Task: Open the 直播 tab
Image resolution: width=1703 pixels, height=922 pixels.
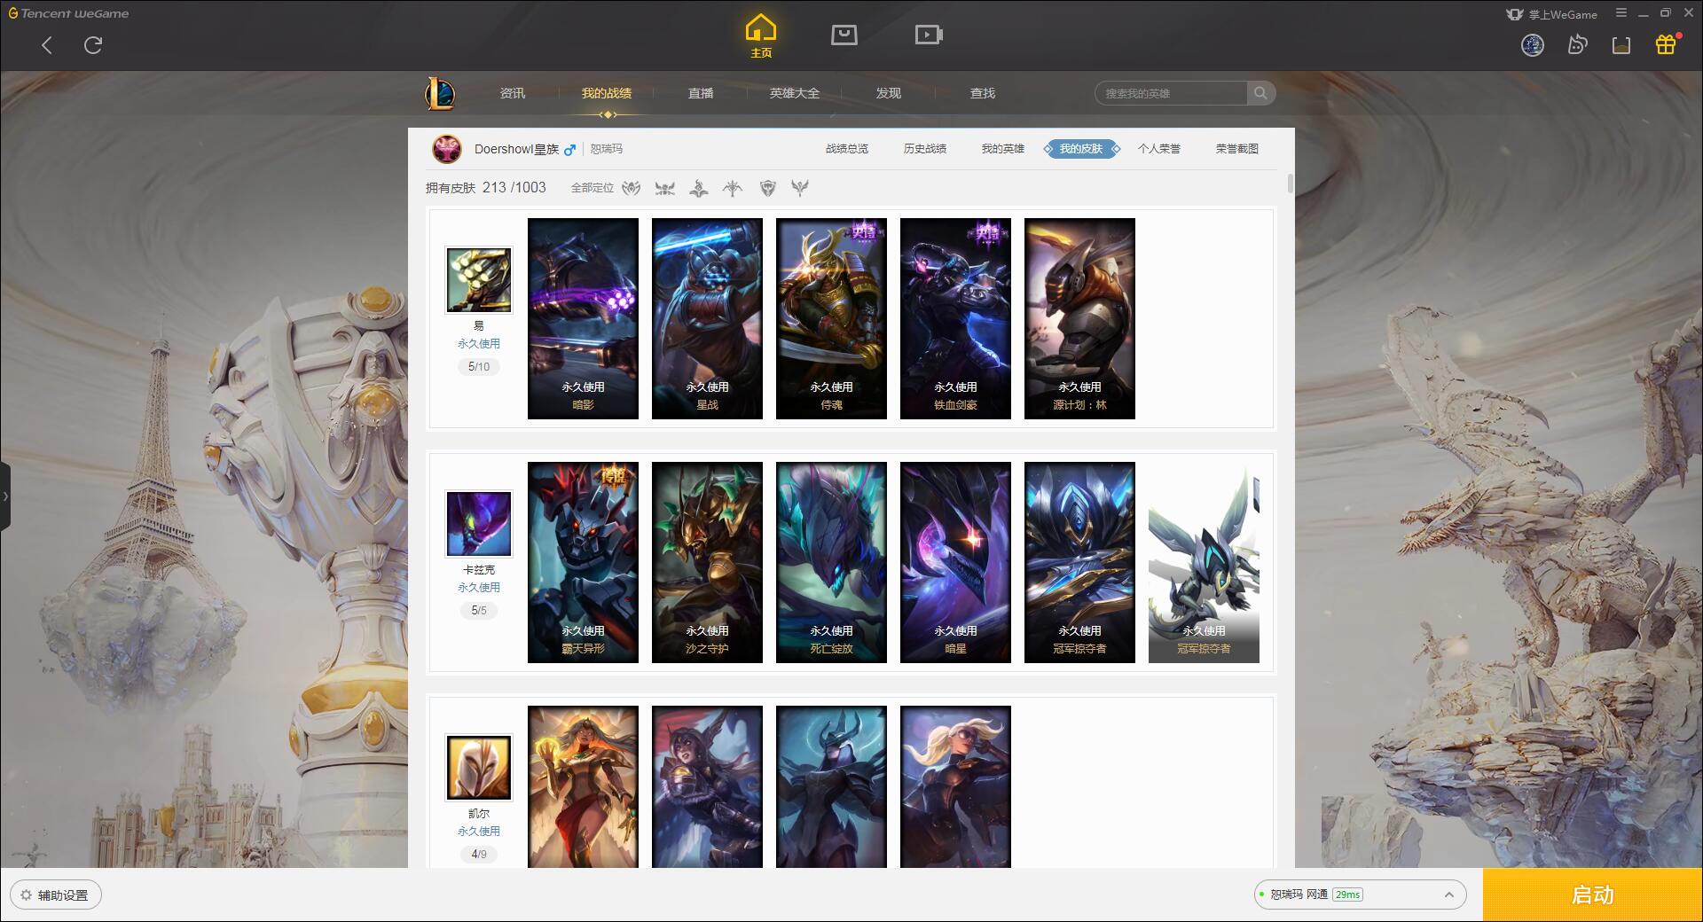Action: 701,93
